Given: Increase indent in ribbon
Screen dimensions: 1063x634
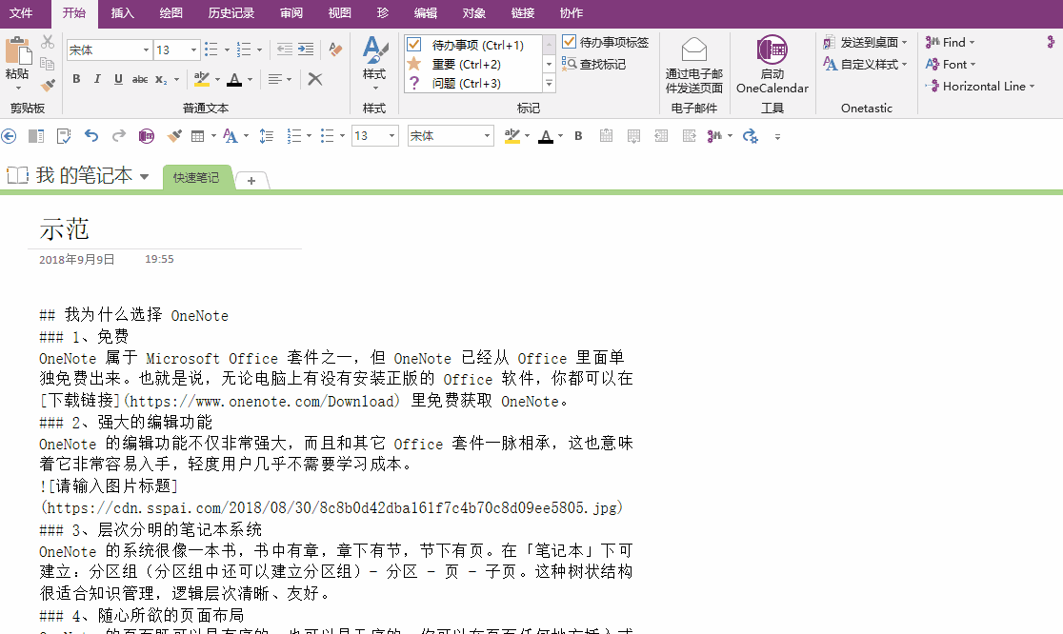Looking at the screenshot, I should coord(306,50).
